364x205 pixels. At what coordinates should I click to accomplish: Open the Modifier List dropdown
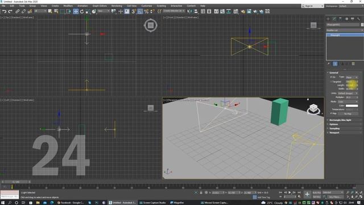point(345,30)
